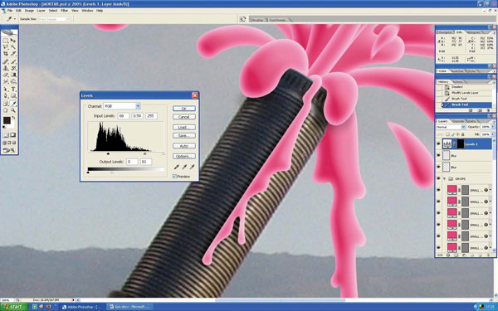Screen dimensions: 498x311
Task: Open the Filter menu
Action: click(x=65, y=11)
